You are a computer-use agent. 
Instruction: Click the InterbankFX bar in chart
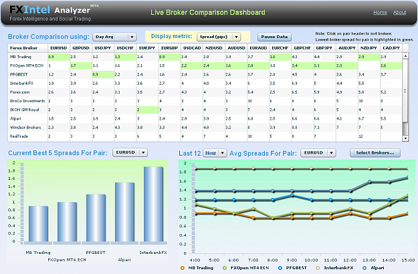click(153, 204)
